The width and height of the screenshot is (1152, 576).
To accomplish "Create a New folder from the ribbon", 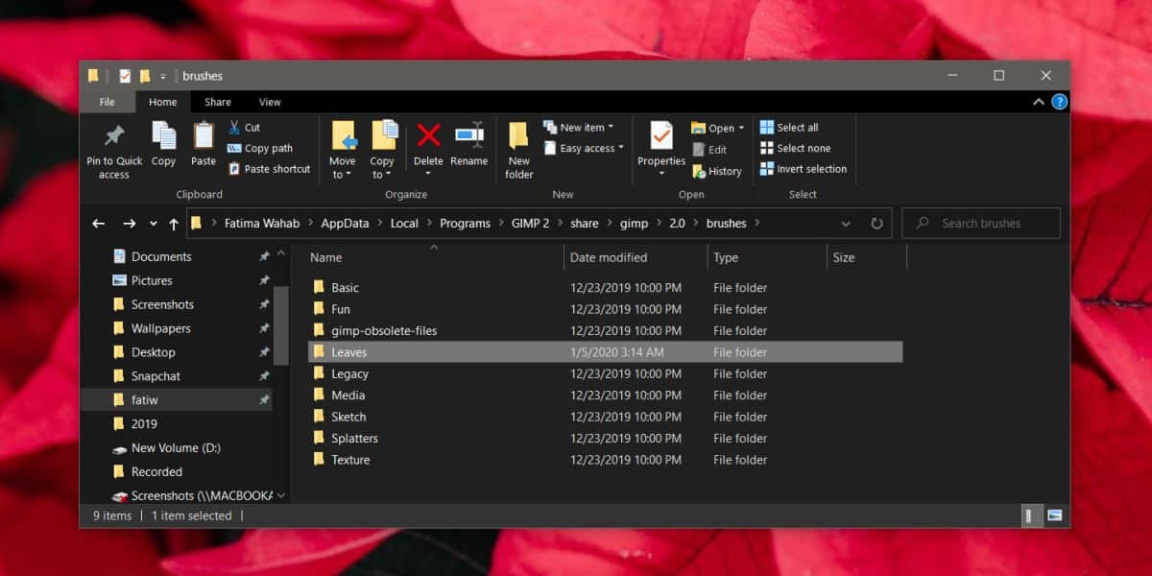I will pyautogui.click(x=519, y=149).
